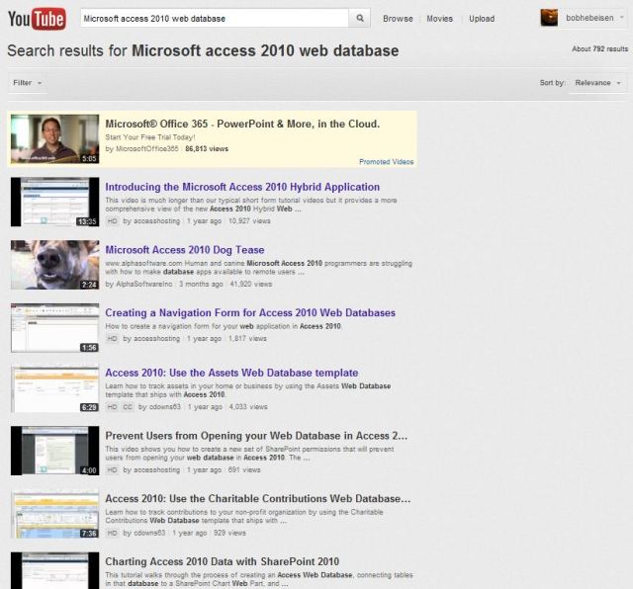Click the YouTube logo
Screen dimensions: 633x589
pos(37,18)
